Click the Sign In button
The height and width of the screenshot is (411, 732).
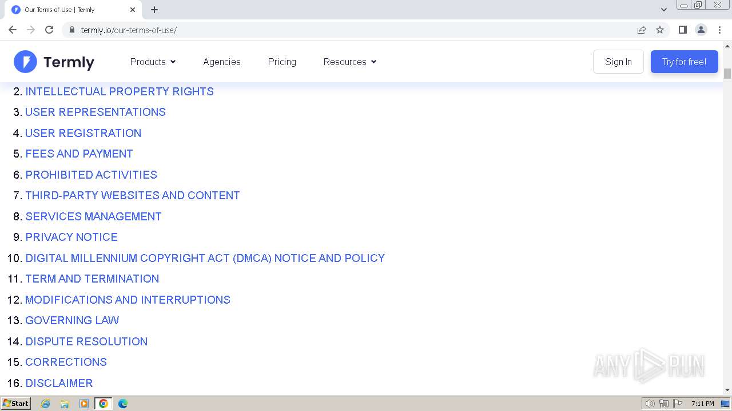click(618, 62)
